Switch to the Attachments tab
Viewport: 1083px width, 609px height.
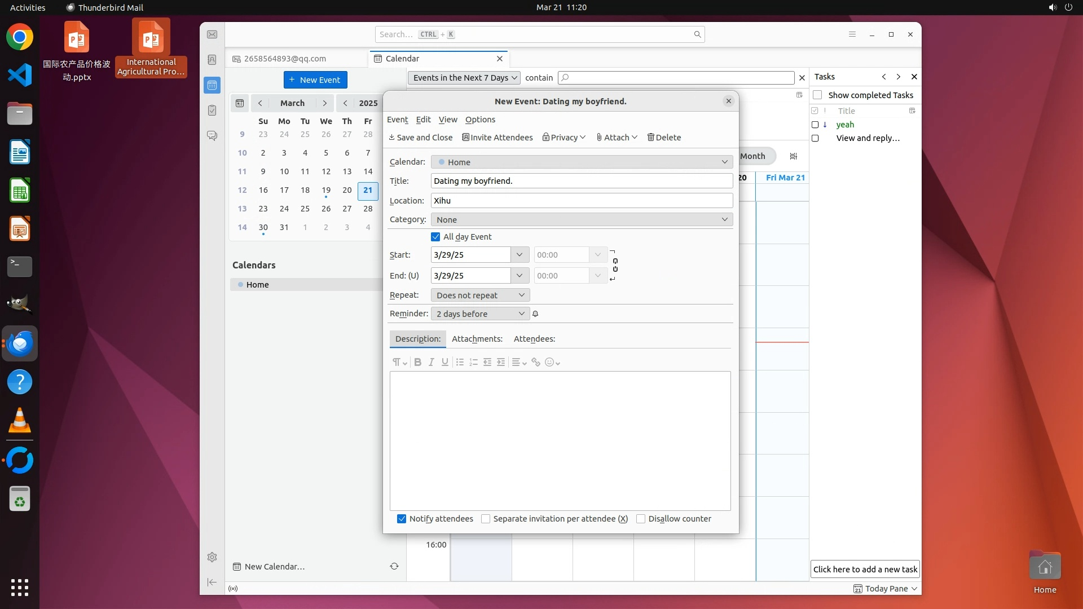(x=477, y=339)
